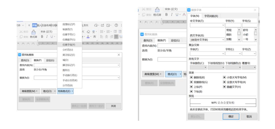Click the phonetic guide 变 icon
Viewport: 275px width, 129px height.
click(x=94, y=32)
